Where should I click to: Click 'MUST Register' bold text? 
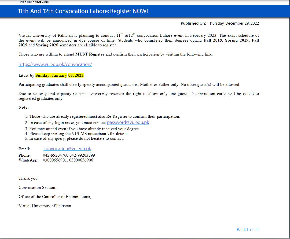point(90,54)
